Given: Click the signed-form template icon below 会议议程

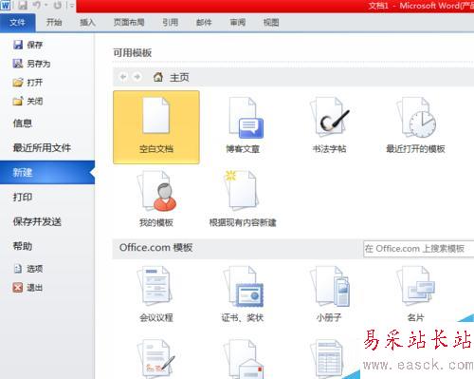Looking at the screenshot, I should (x=156, y=358).
